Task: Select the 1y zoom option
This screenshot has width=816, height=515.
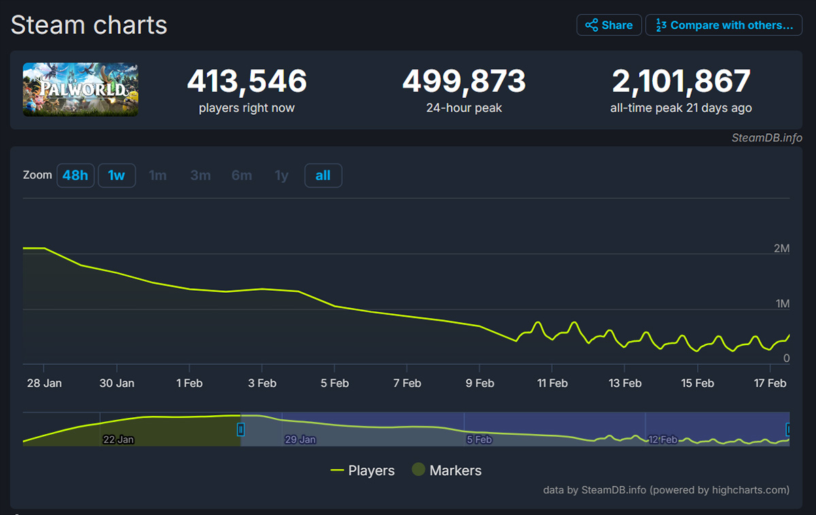Action: click(282, 175)
